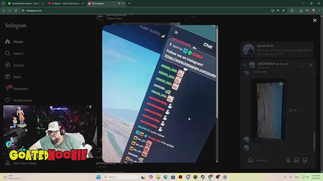Open Ayoub Elasri message notification

(277, 50)
